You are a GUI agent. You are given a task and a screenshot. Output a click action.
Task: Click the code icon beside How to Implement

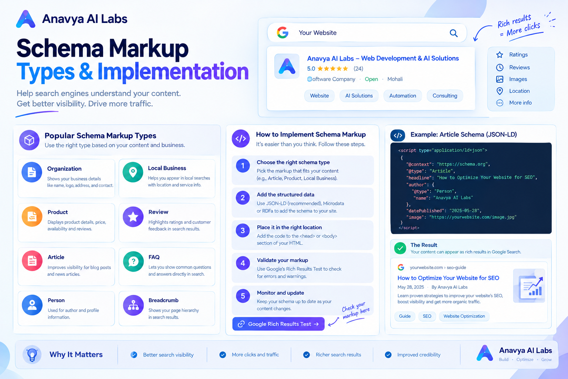pyautogui.click(x=241, y=139)
